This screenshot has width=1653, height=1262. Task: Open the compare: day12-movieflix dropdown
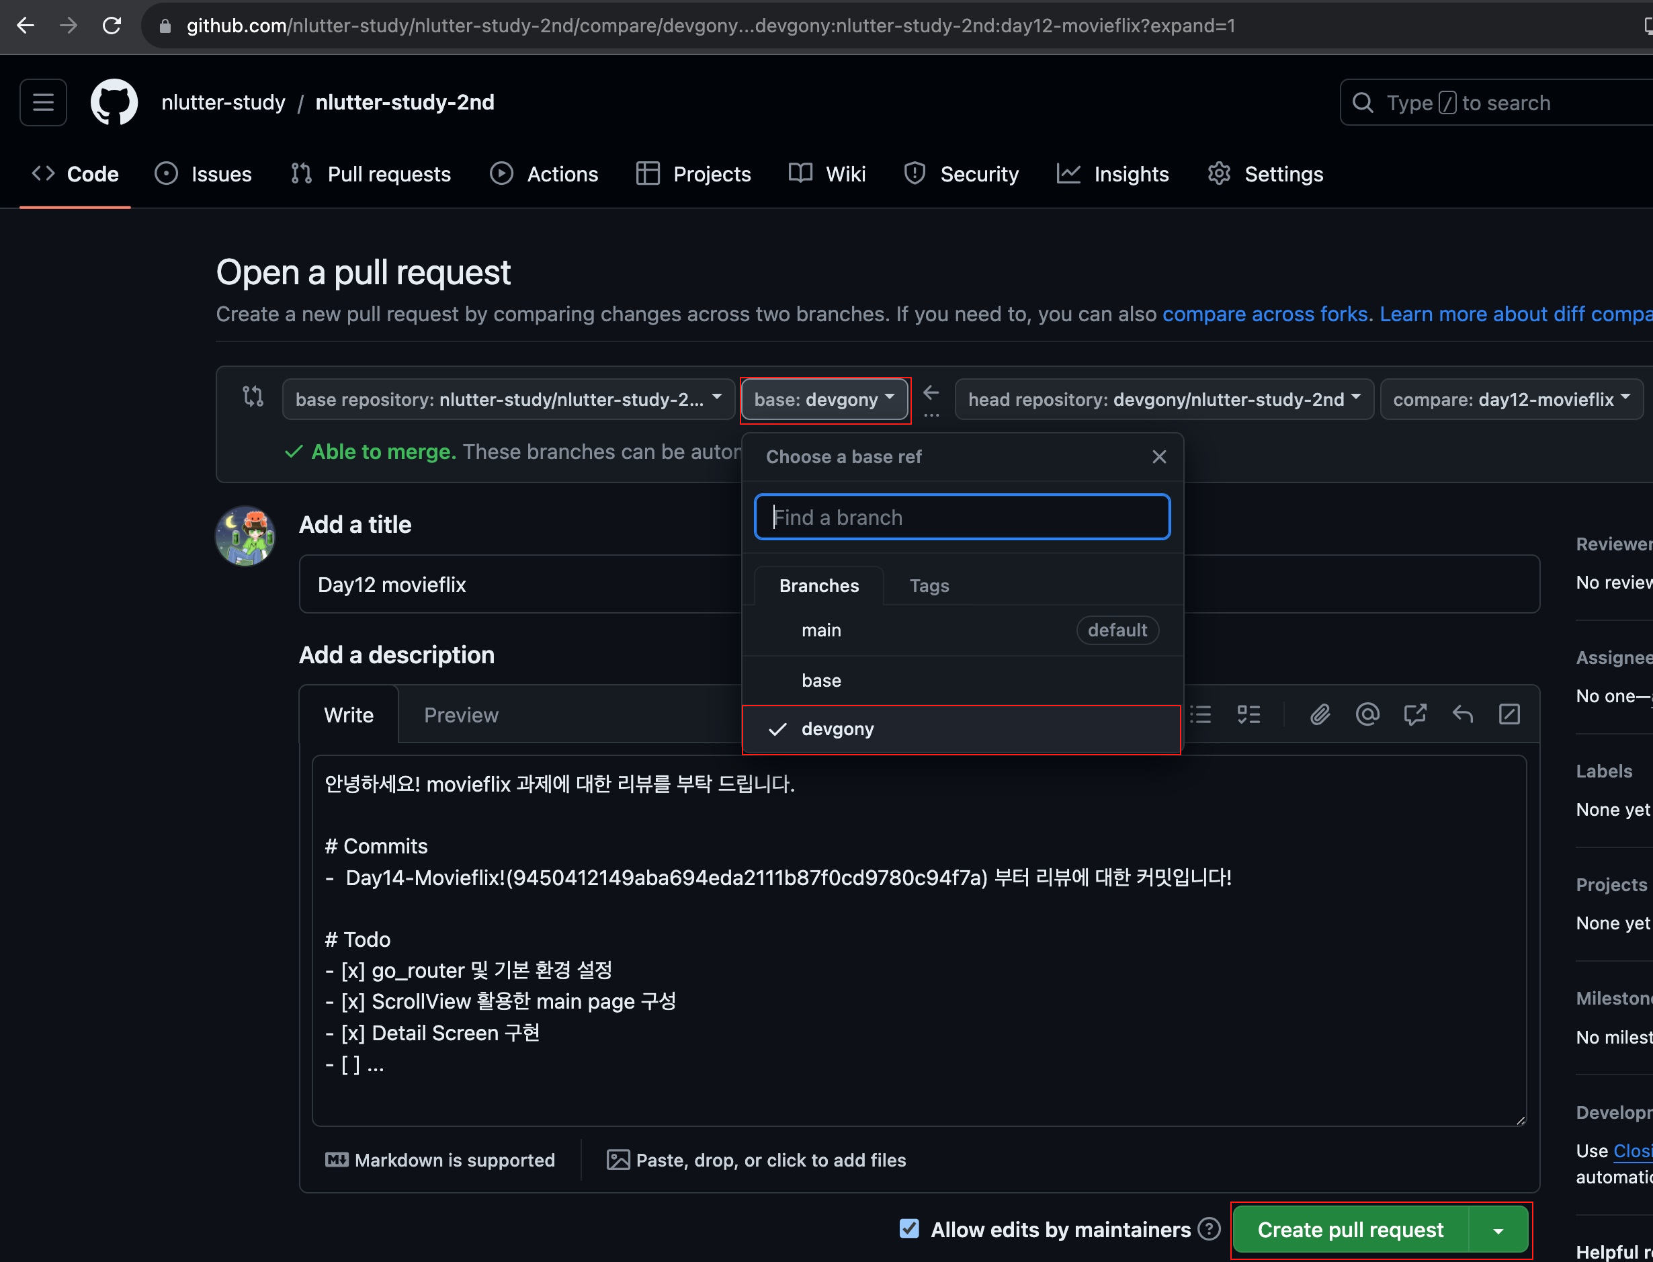point(1511,400)
